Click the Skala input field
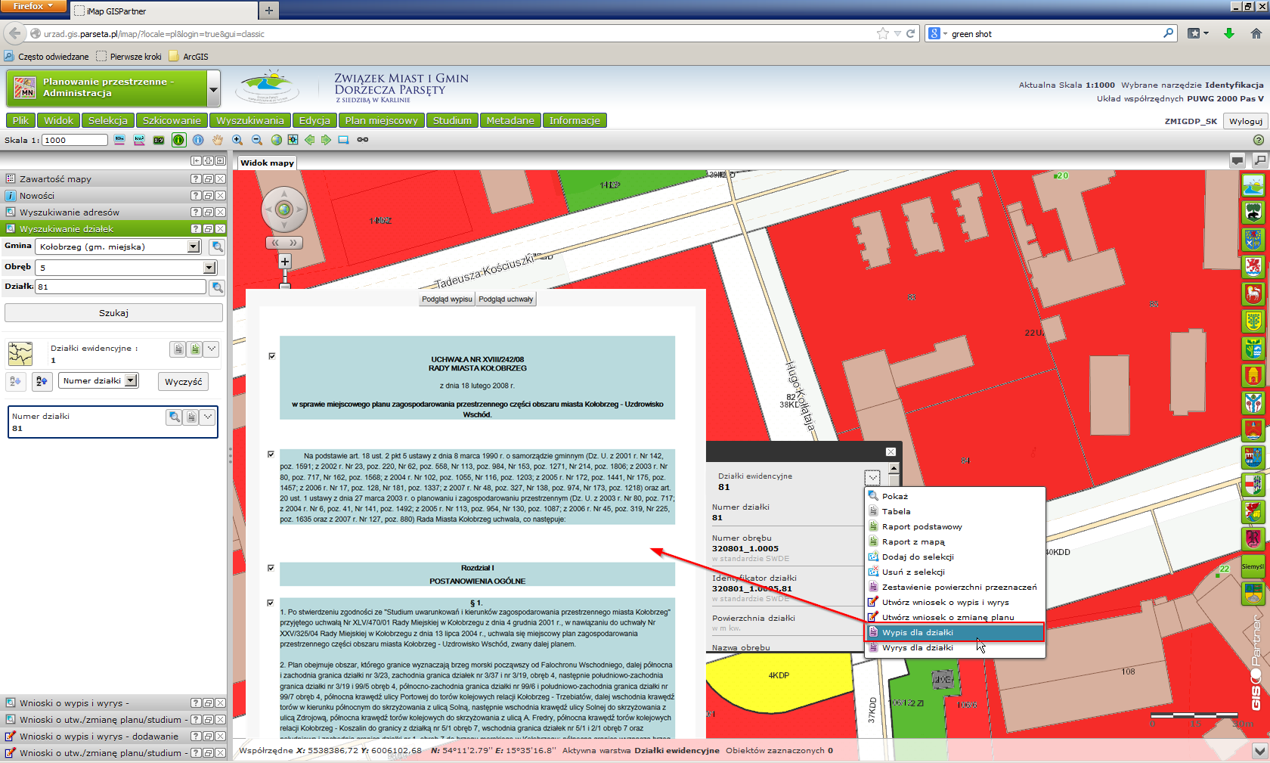This screenshot has height=763, width=1270. pyautogui.click(x=75, y=140)
